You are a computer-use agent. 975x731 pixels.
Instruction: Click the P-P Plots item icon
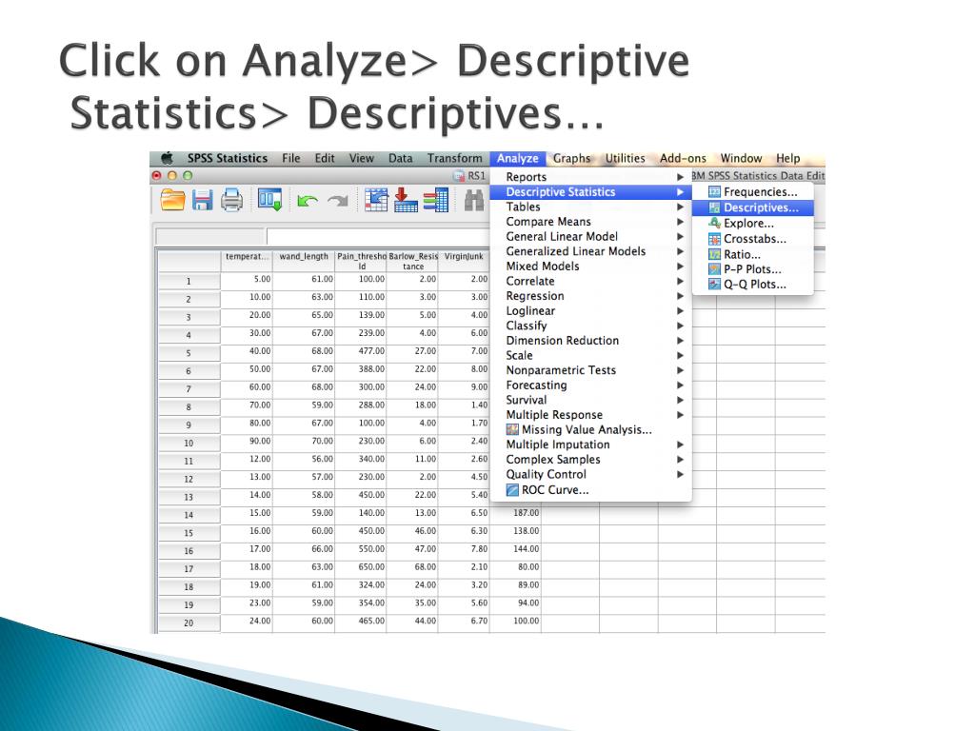coord(714,269)
